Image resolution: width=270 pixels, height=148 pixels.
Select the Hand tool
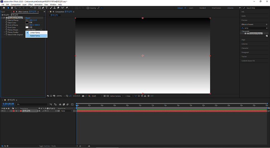pyautogui.click(x=12, y=8)
